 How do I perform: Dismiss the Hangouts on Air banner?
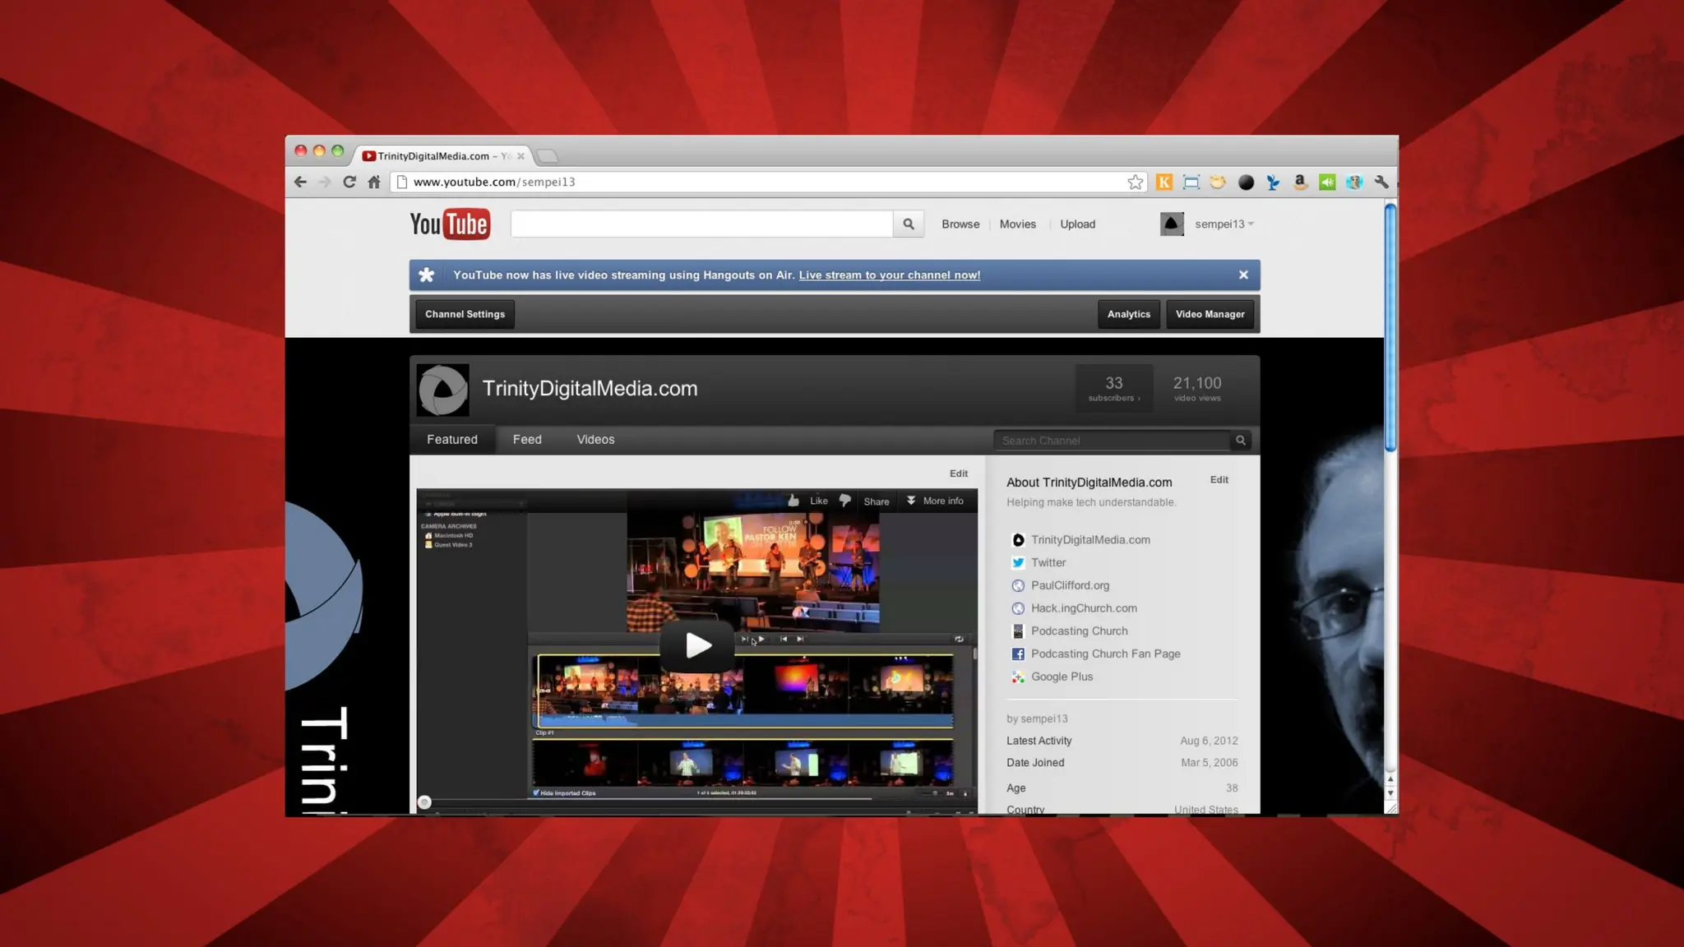pos(1243,275)
